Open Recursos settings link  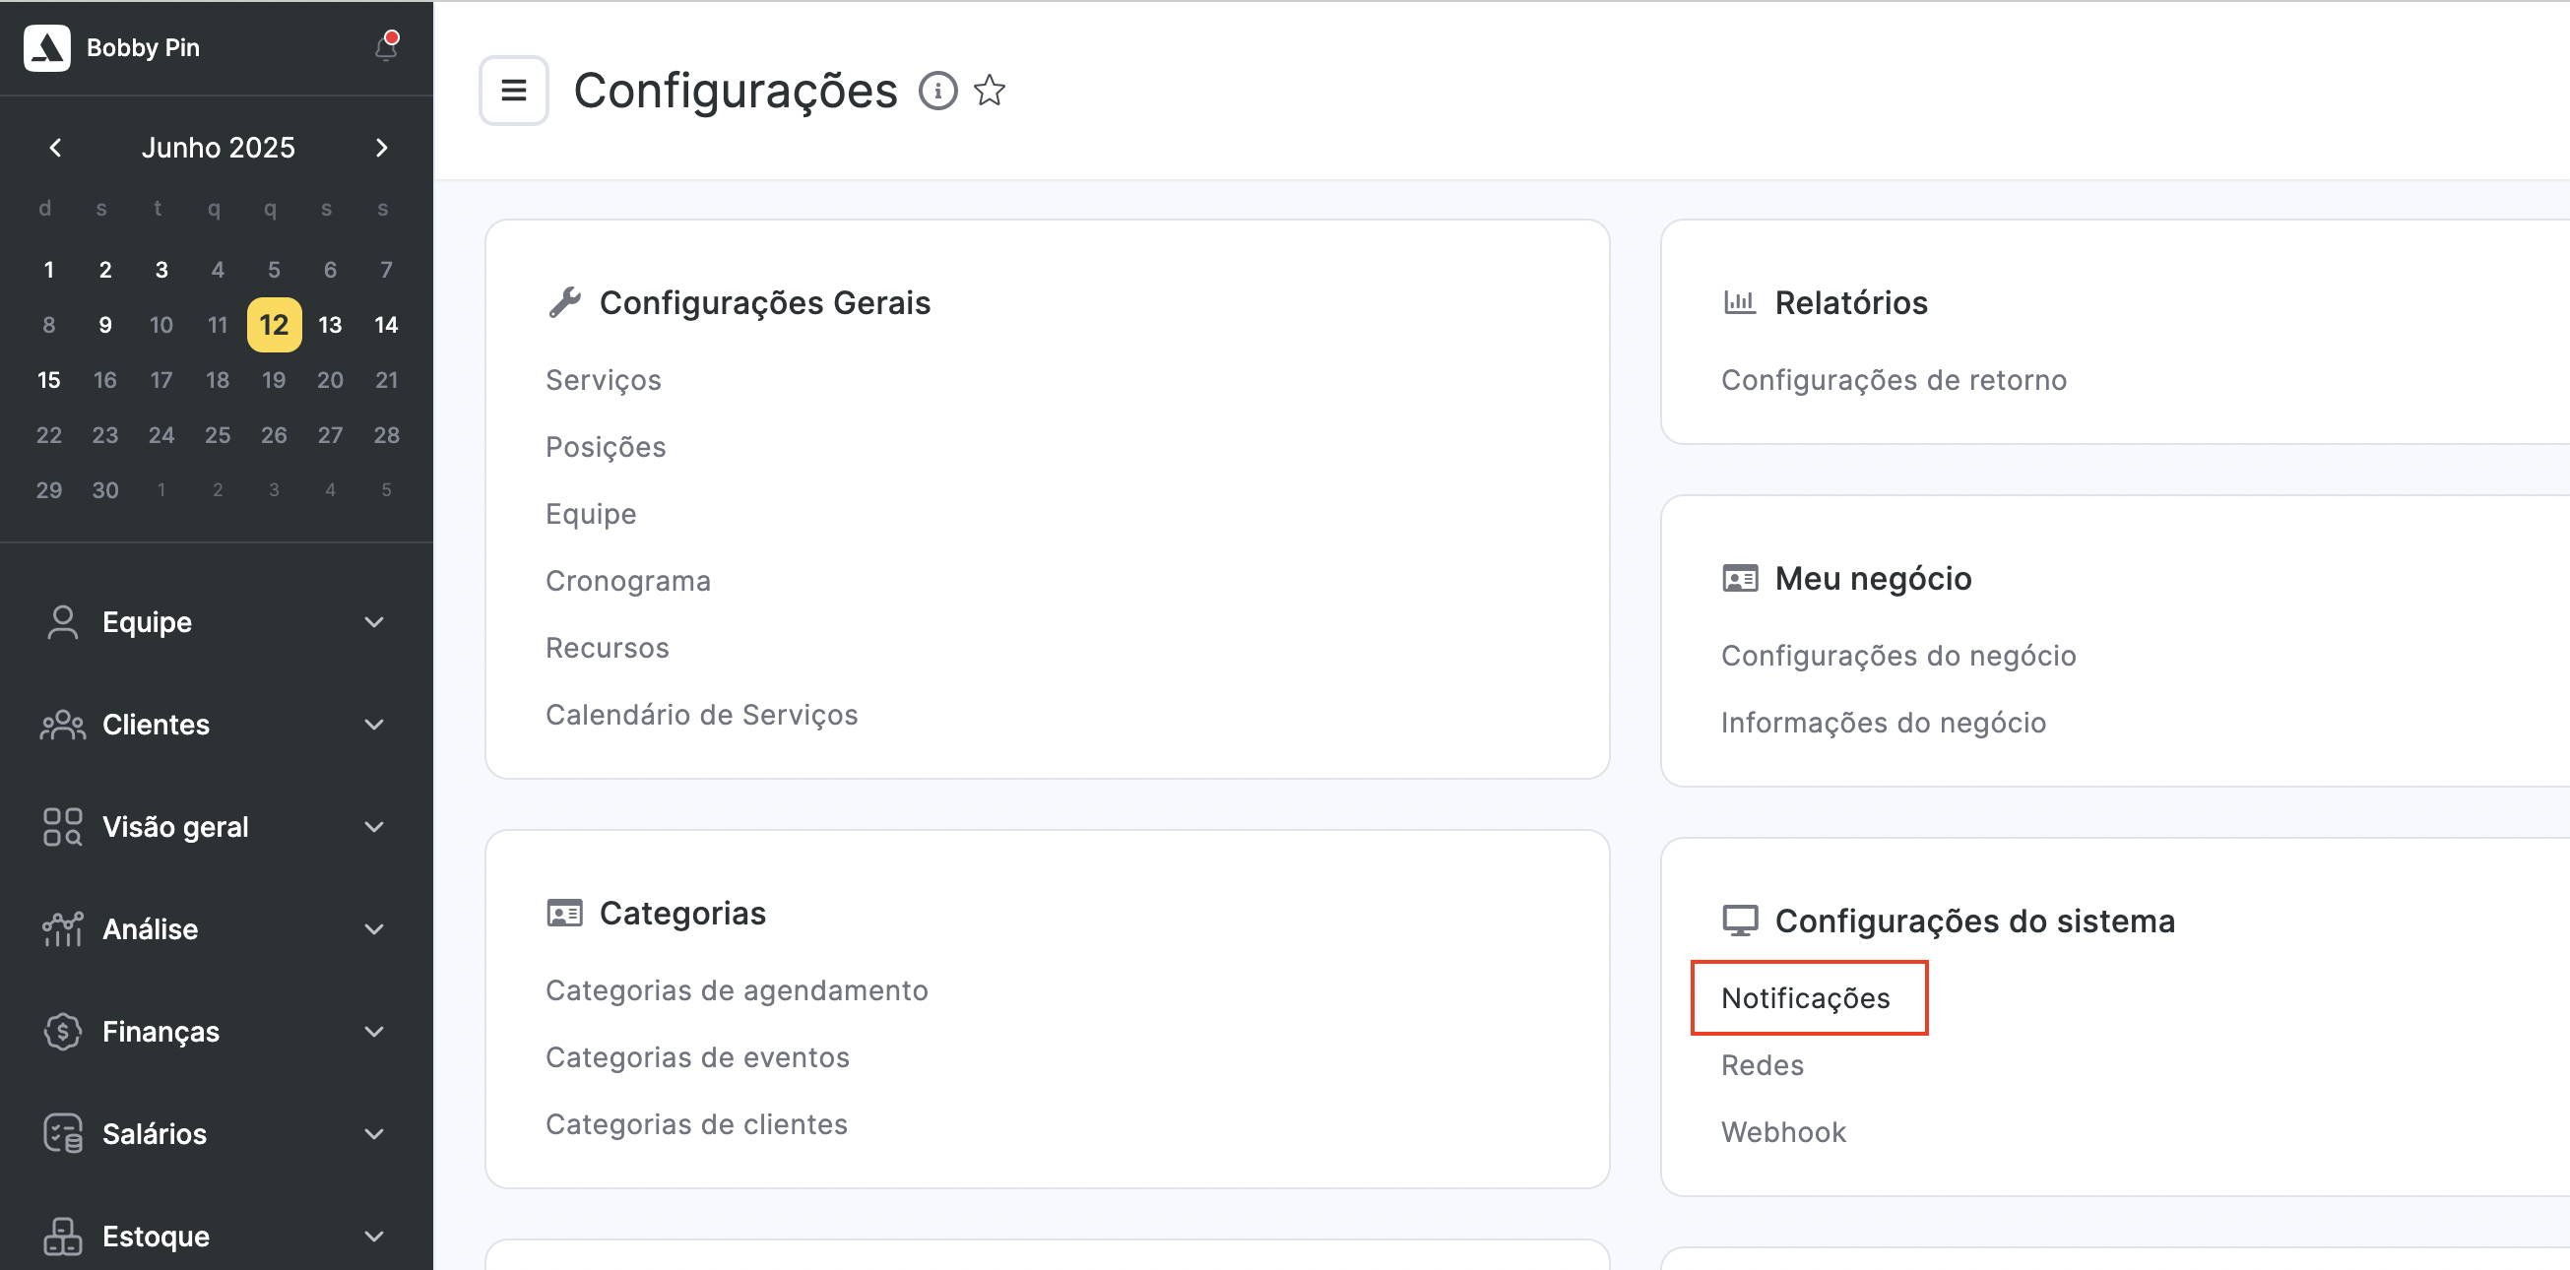point(608,648)
